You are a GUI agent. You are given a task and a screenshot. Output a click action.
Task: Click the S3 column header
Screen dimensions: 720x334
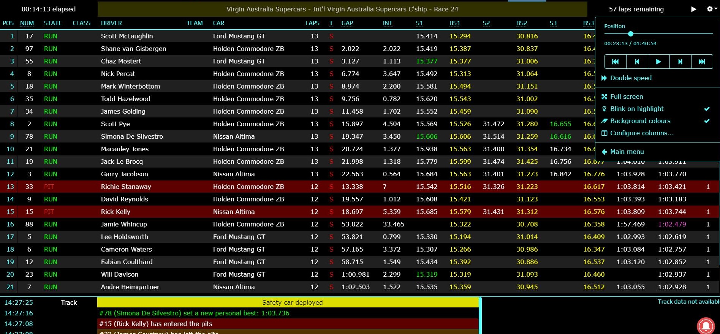[x=553, y=23]
